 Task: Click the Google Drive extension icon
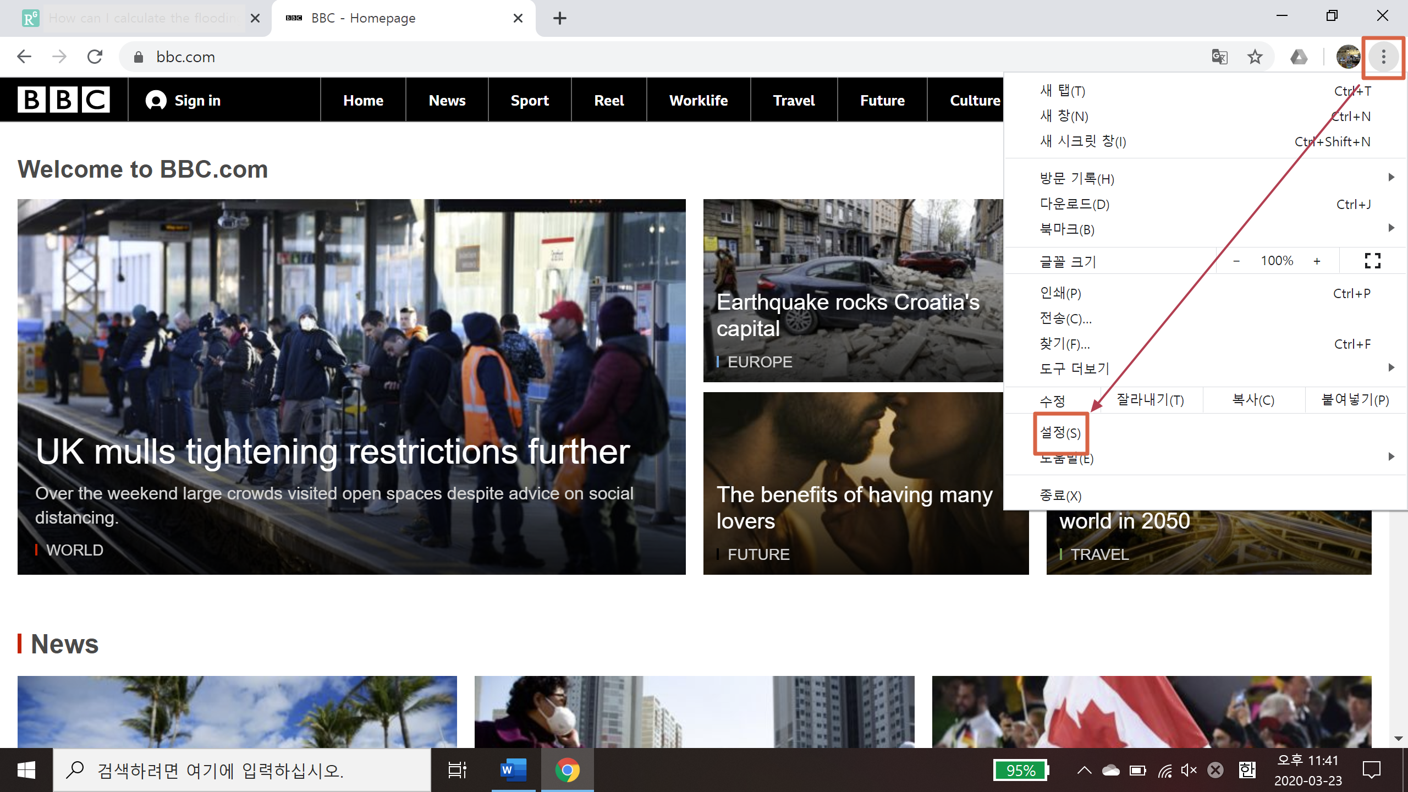(x=1299, y=57)
